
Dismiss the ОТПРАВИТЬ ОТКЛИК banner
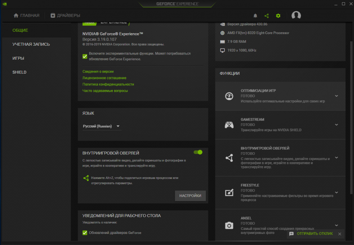(340, 234)
